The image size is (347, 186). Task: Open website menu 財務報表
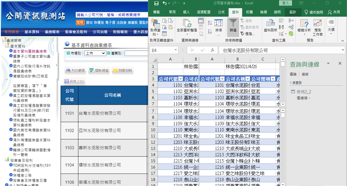(120, 32)
